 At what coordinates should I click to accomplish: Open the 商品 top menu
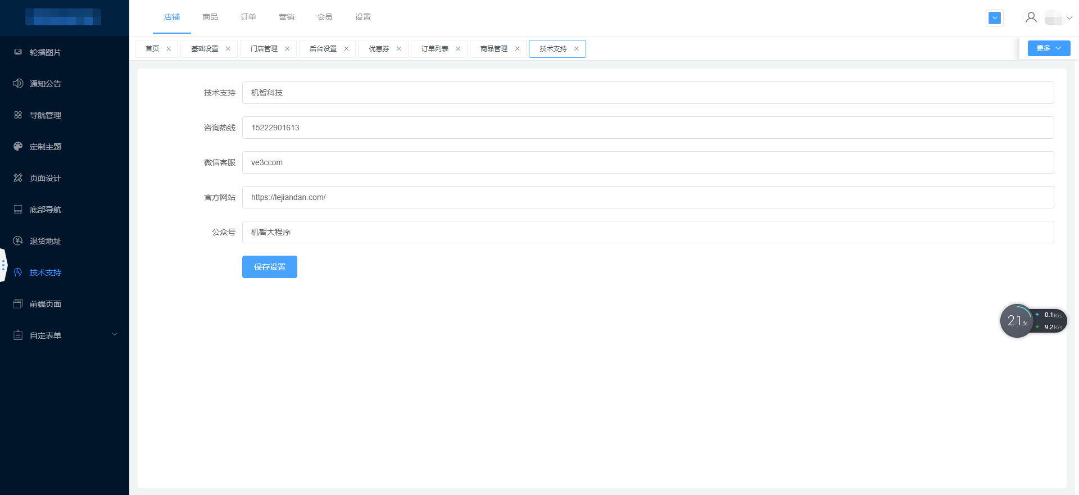click(x=210, y=17)
